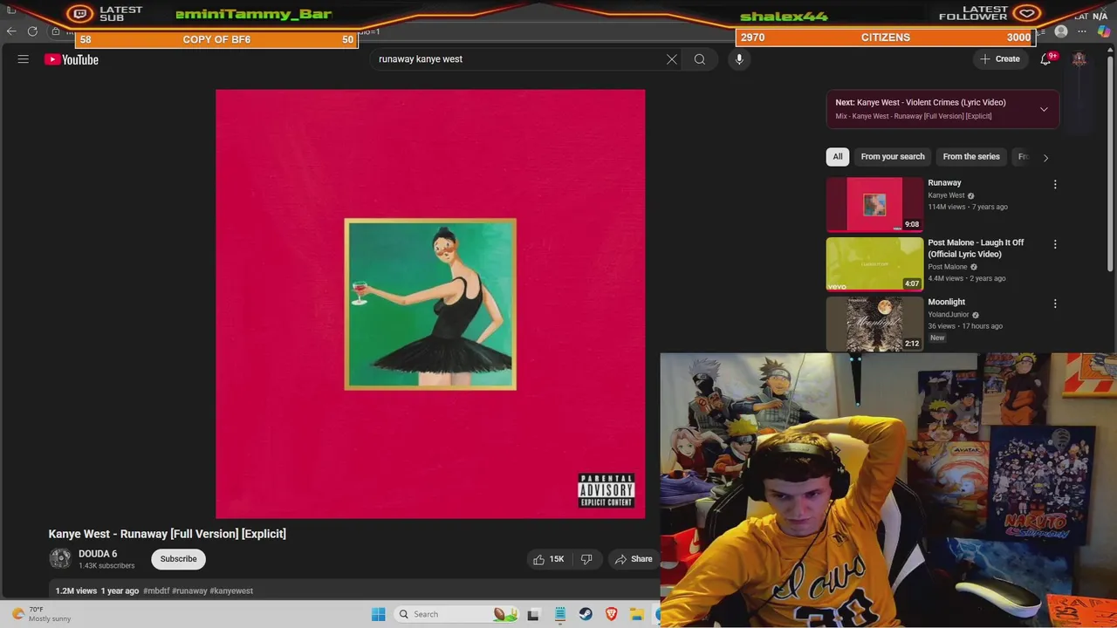Select the From the series chip

point(971,157)
